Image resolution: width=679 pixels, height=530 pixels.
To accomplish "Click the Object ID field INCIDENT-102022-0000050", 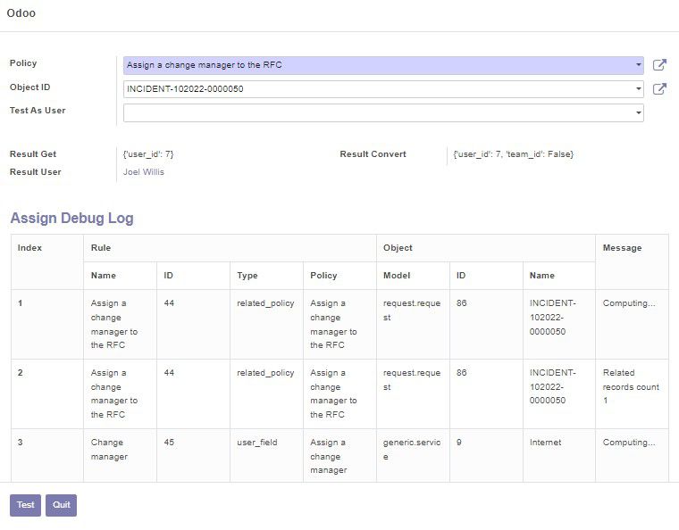I will click(383, 89).
